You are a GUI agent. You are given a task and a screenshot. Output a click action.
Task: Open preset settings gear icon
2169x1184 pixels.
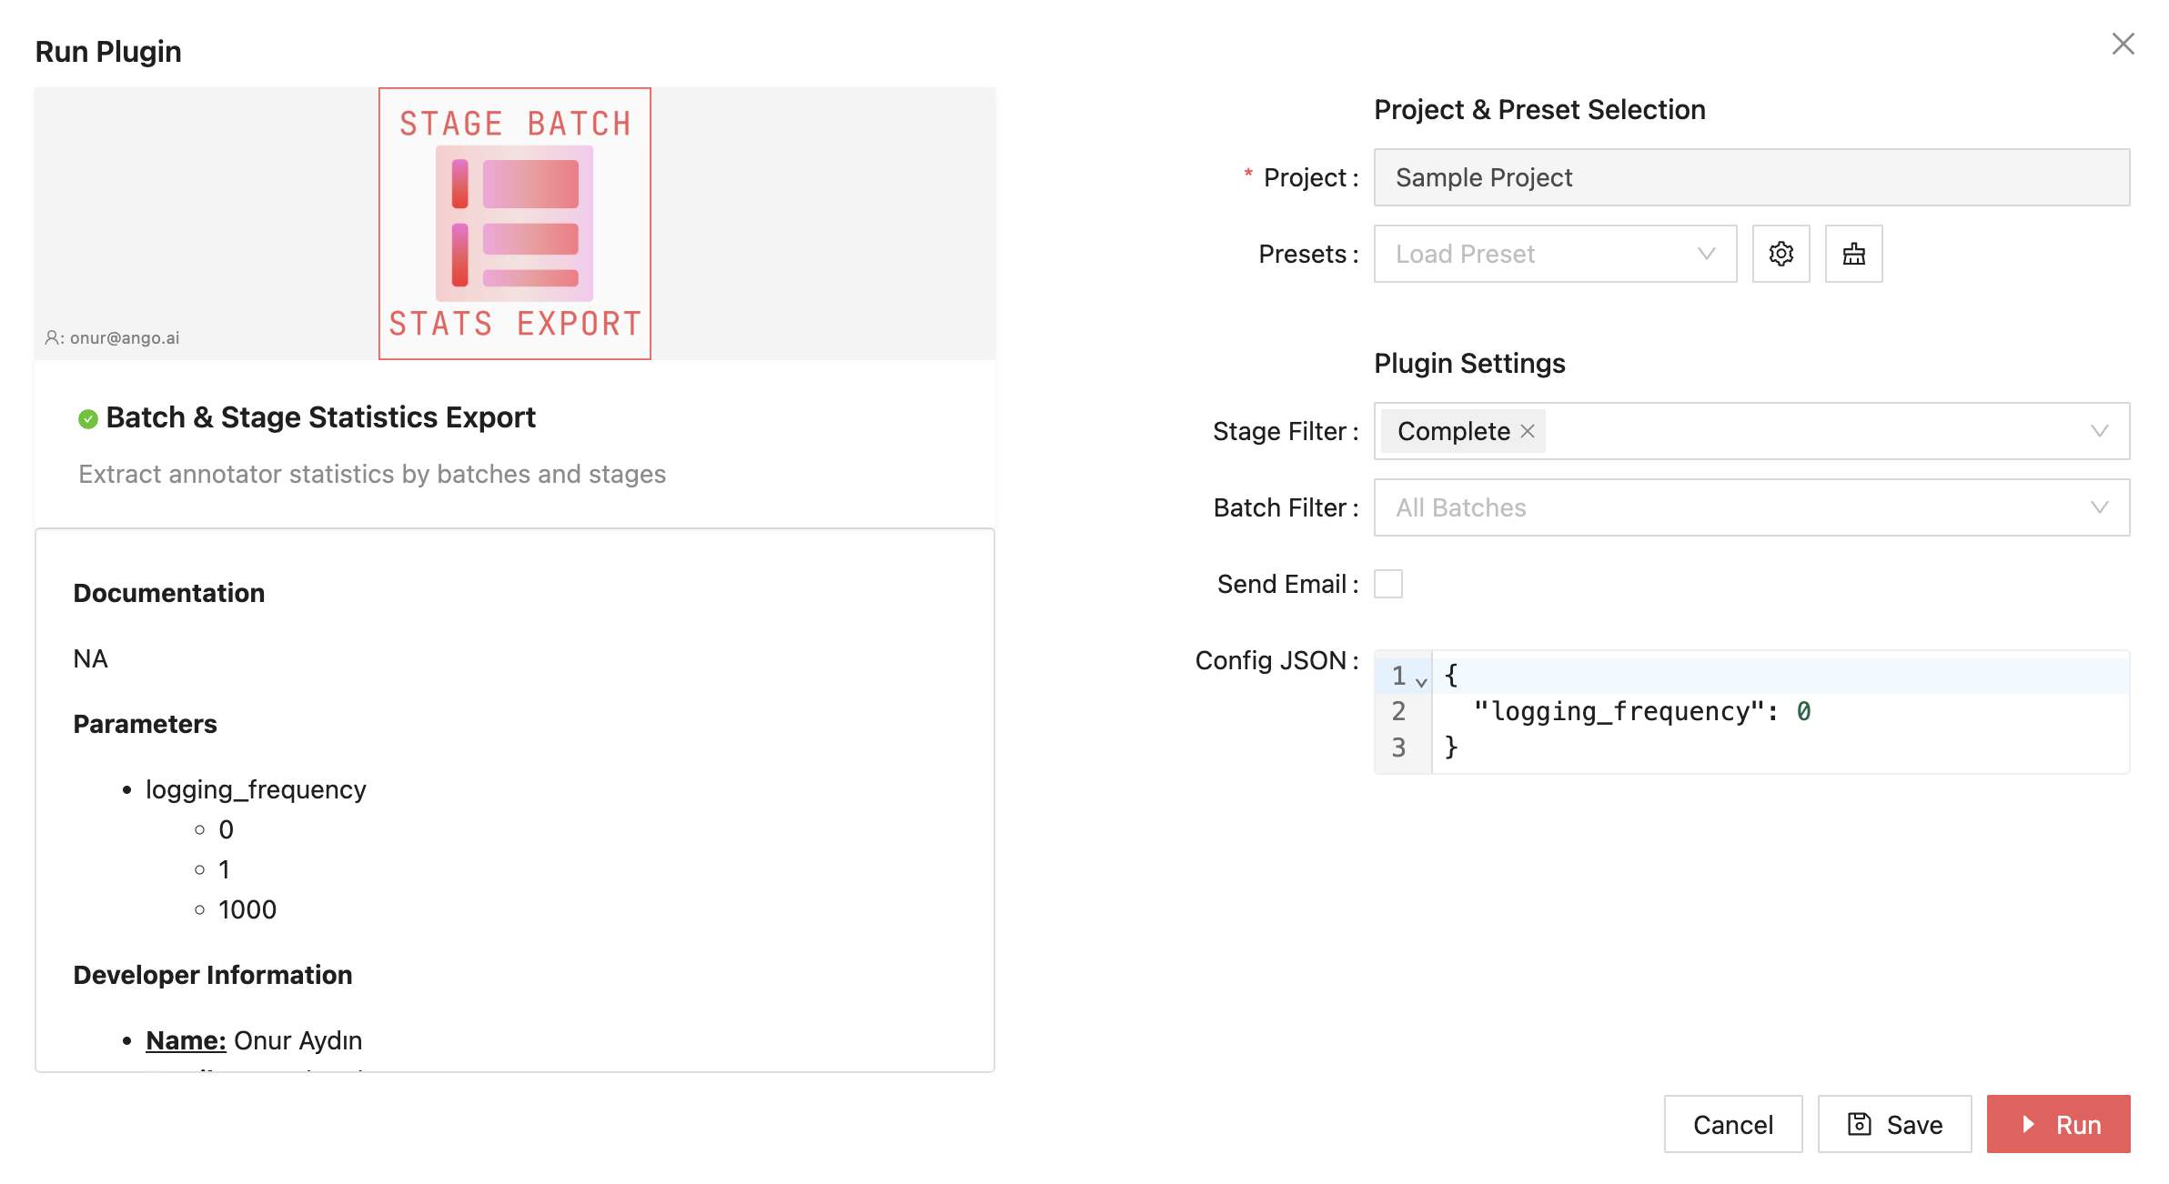tap(1781, 254)
